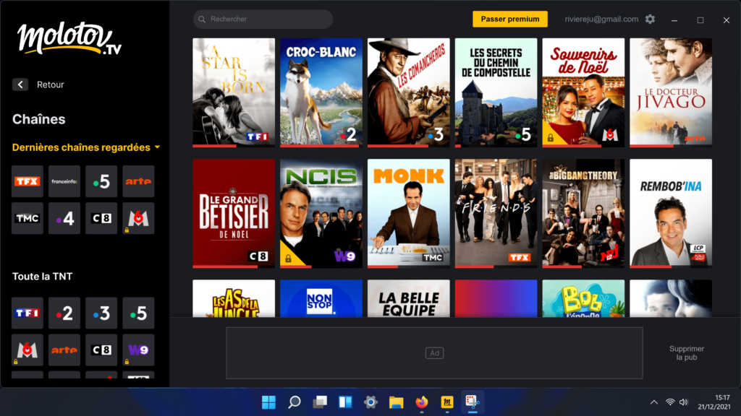
Task: Open the NCIS poster
Action: tap(321, 213)
